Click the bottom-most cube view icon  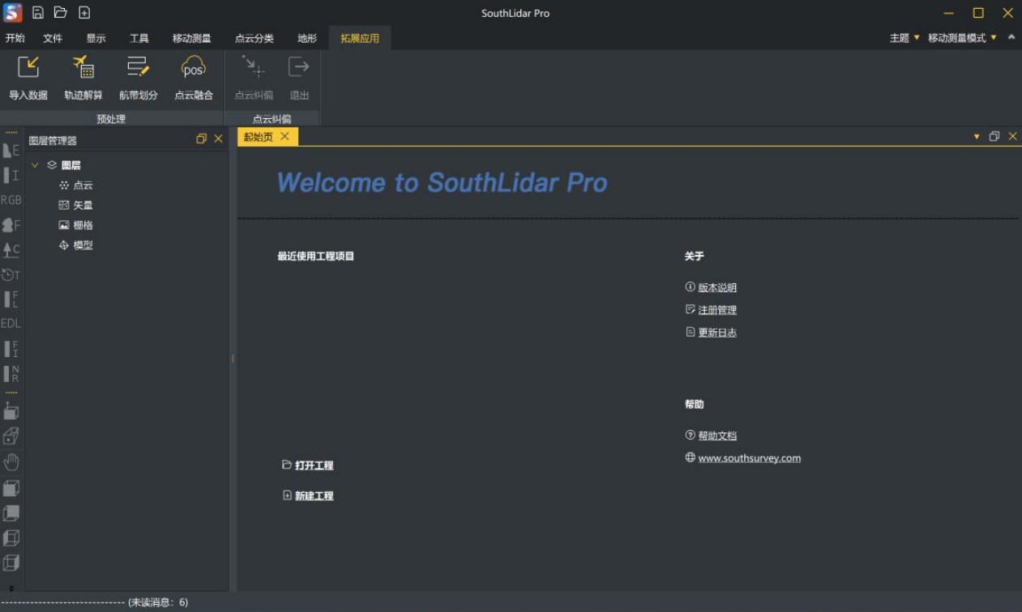pos(11,563)
